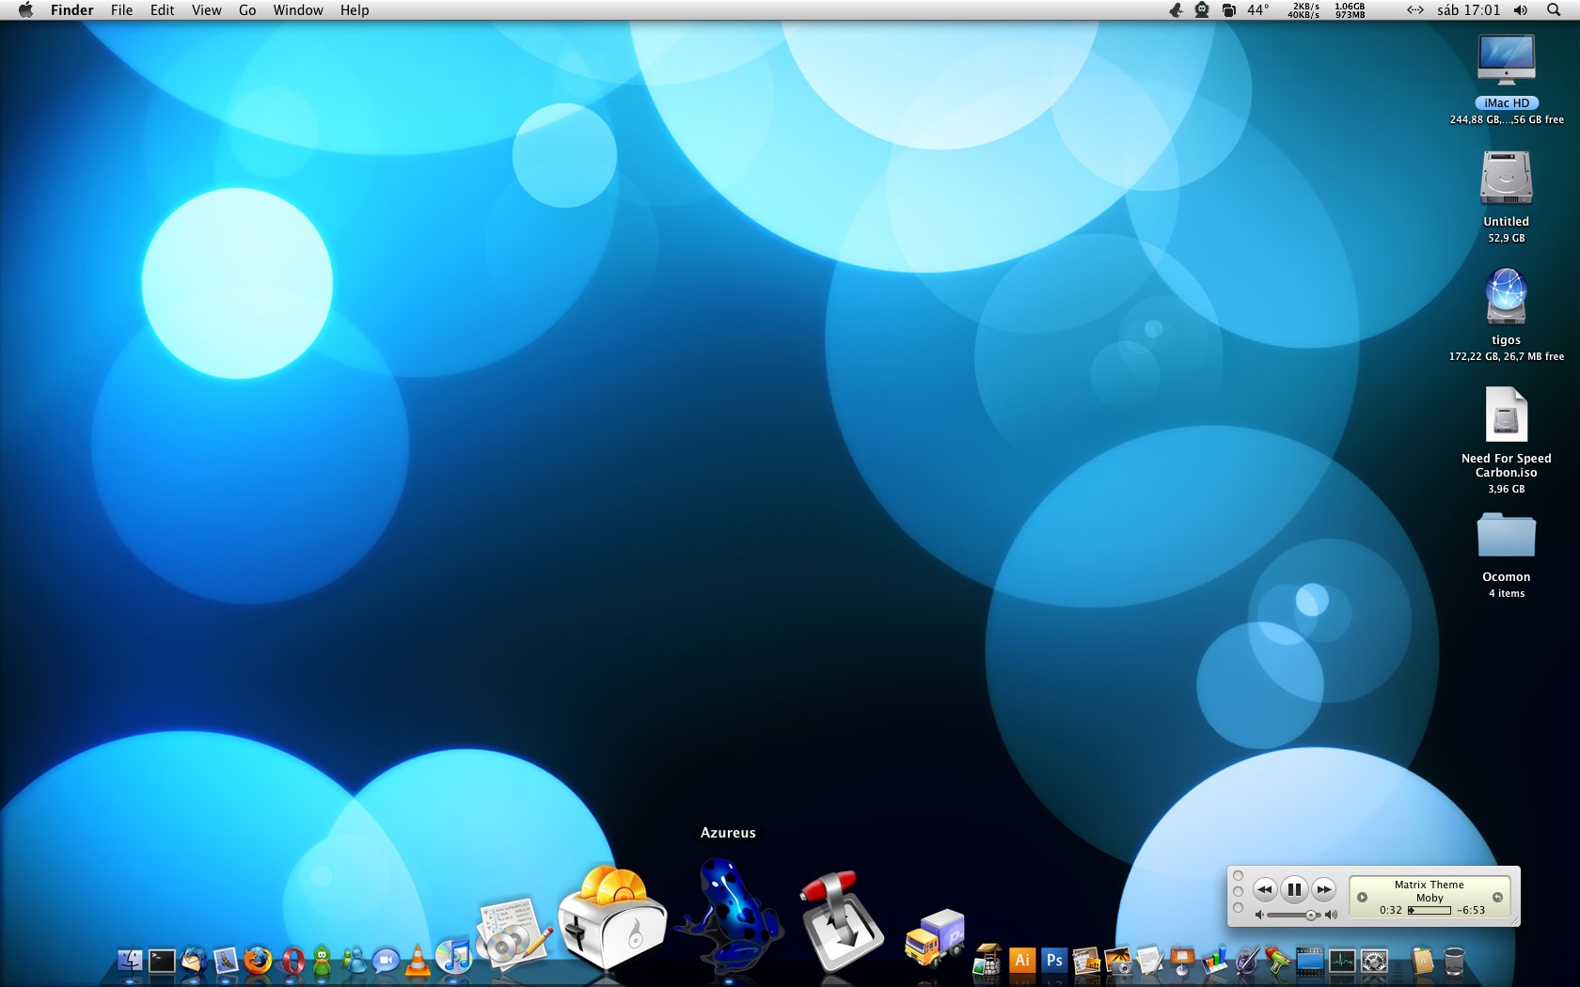Image resolution: width=1580 pixels, height=987 pixels.
Task: Pause the song in iTunes mini player
Action: 1294,888
